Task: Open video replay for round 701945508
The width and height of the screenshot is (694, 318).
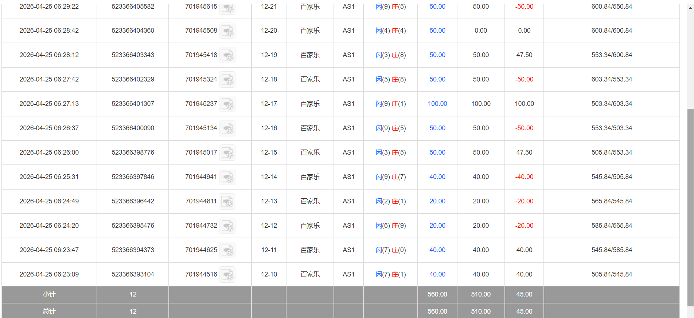Action: click(227, 31)
